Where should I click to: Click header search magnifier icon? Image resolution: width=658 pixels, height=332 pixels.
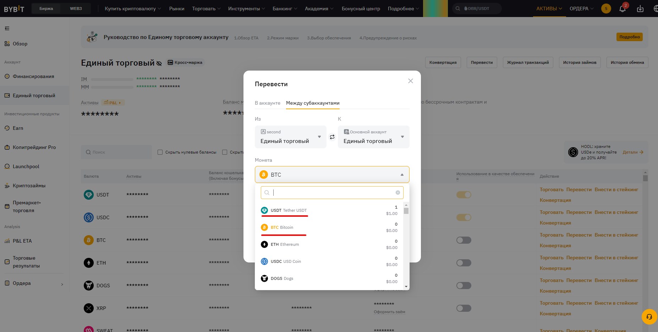click(458, 9)
